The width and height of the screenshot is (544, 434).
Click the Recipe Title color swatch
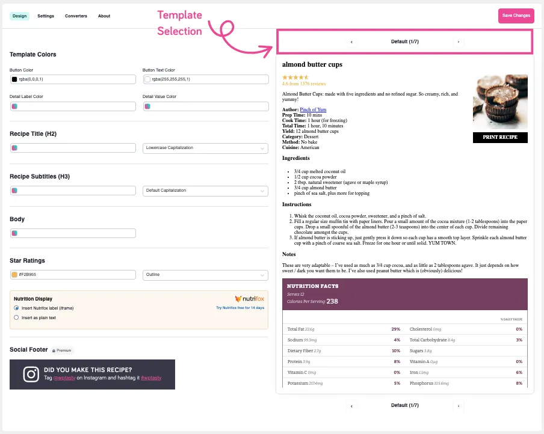click(x=14, y=148)
